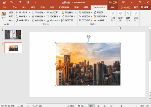
Task: Click the image rotation handle
Action: (x=88, y=37)
